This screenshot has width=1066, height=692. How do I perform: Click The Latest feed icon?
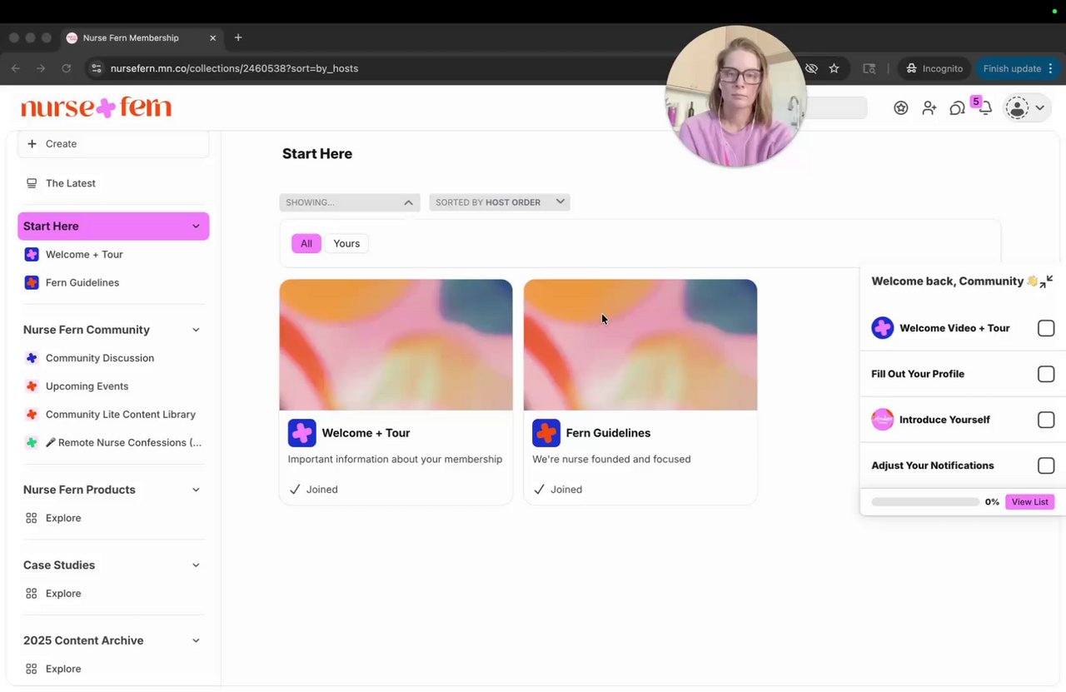coord(32,183)
